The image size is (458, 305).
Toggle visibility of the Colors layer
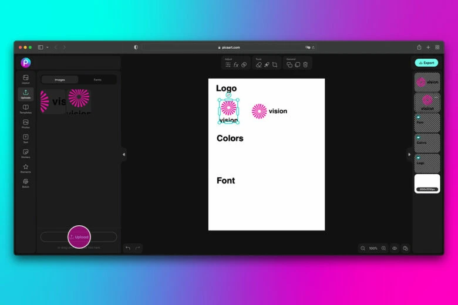pyautogui.click(x=418, y=137)
